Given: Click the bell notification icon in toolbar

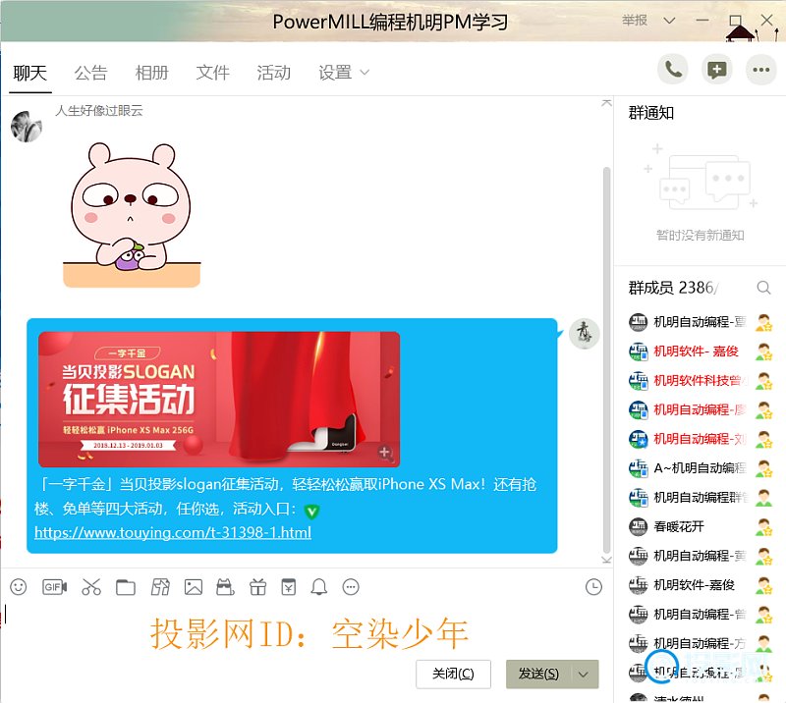Looking at the screenshot, I should [318, 586].
